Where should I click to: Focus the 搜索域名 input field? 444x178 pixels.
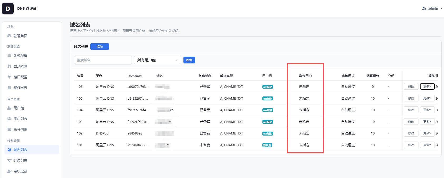103,60
